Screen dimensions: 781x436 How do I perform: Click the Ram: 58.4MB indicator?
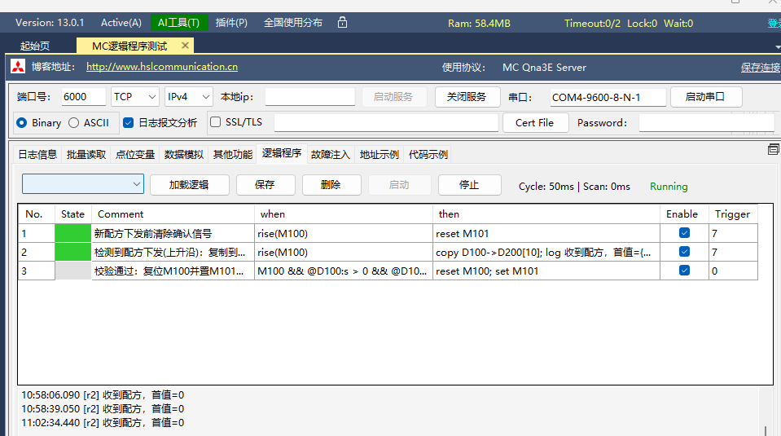[479, 24]
